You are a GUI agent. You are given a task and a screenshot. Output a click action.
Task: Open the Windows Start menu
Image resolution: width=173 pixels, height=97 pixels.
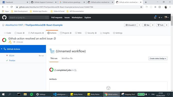point(3,94)
